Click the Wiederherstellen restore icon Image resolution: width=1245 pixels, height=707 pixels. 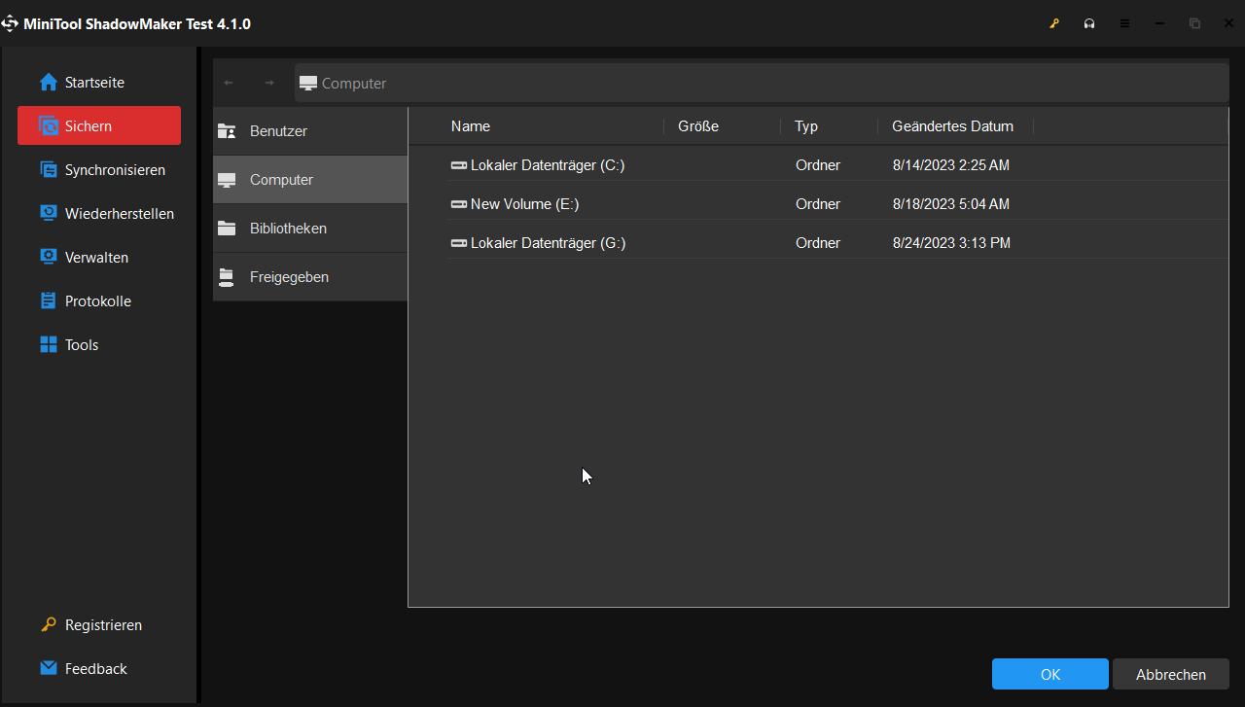[x=49, y=214]
